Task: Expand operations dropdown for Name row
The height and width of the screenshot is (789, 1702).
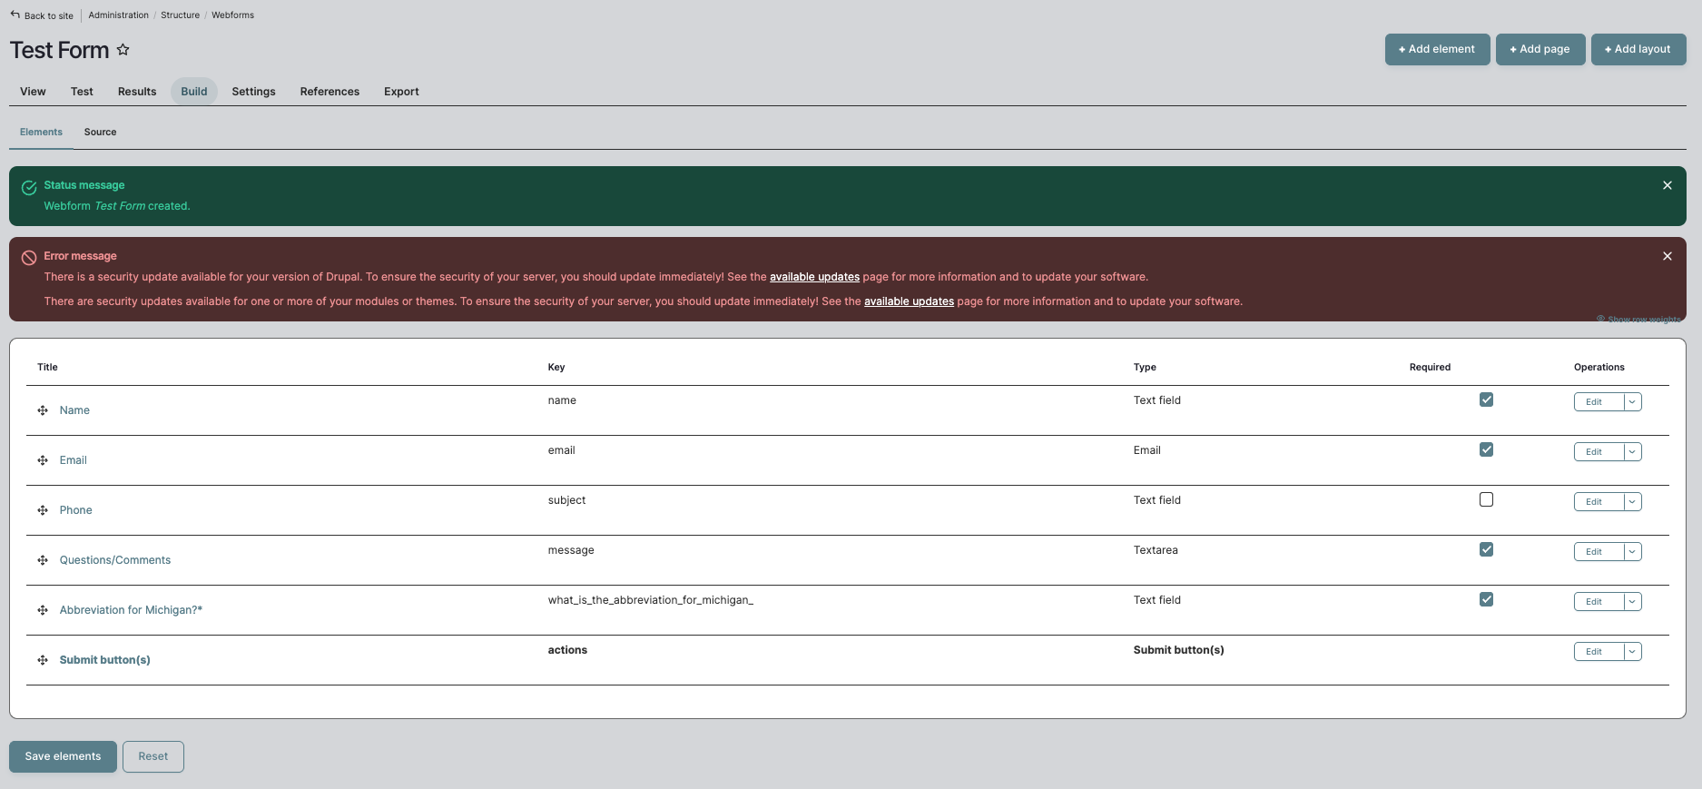Action: coord(1632,402)
